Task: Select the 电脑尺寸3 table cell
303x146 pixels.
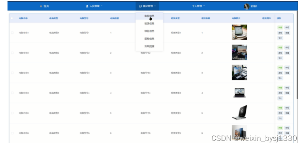Action: (145, 73)
